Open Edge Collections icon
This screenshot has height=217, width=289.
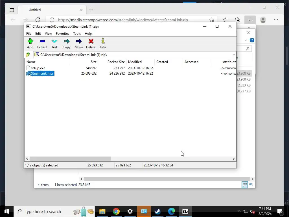[x=238, y=20]
